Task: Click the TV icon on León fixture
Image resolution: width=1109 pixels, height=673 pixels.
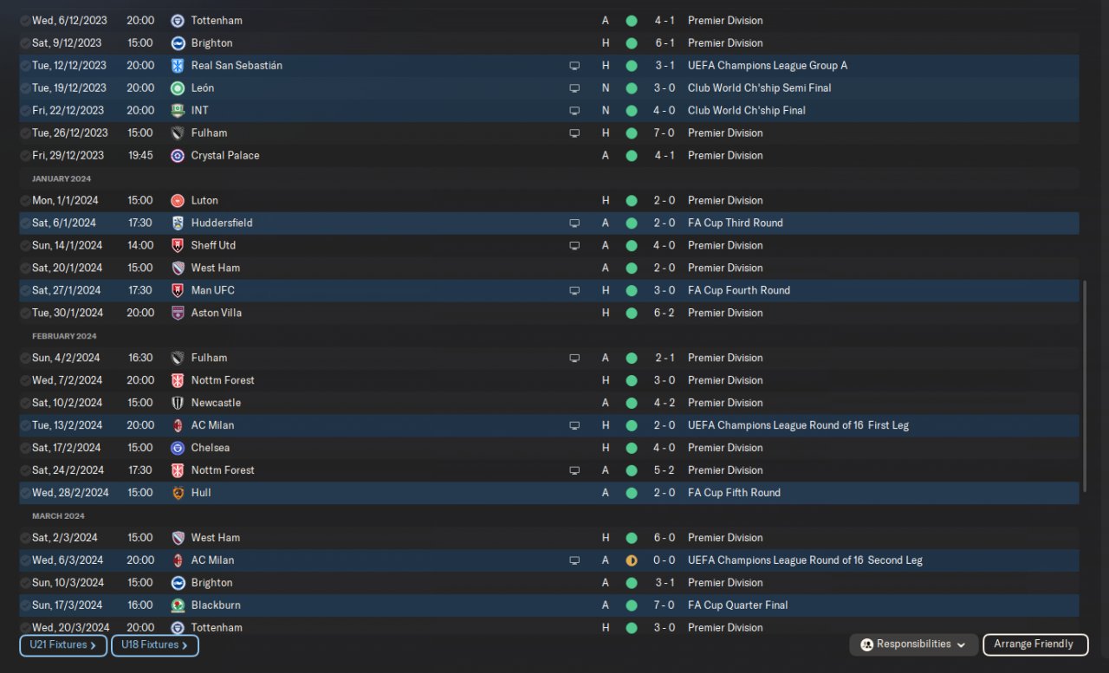Action: coord(574,88)
